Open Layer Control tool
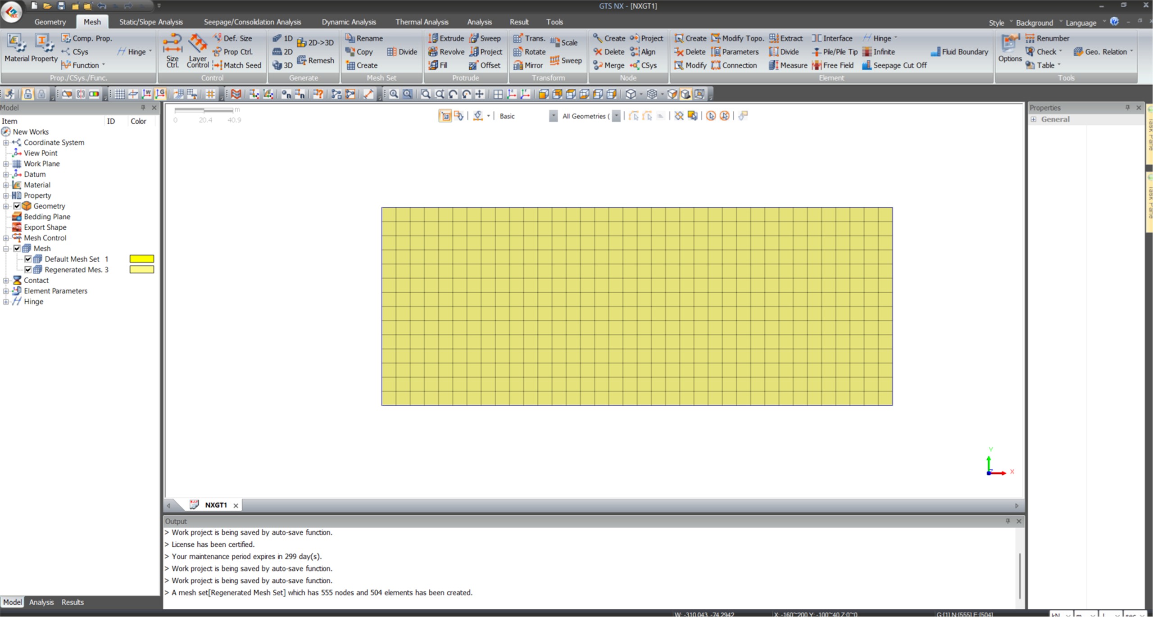This screenshot has height=617, width=1153. coord(198,51)
